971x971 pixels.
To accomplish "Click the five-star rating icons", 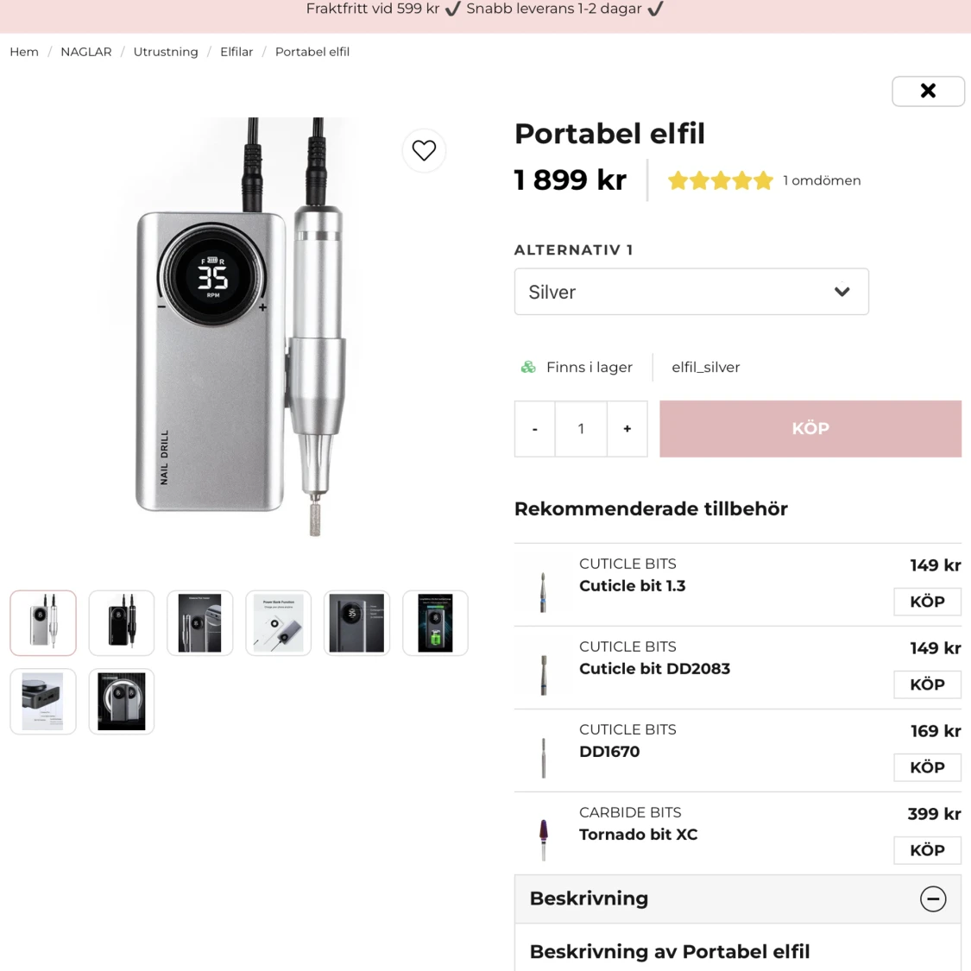I will (x=721, y=181).
